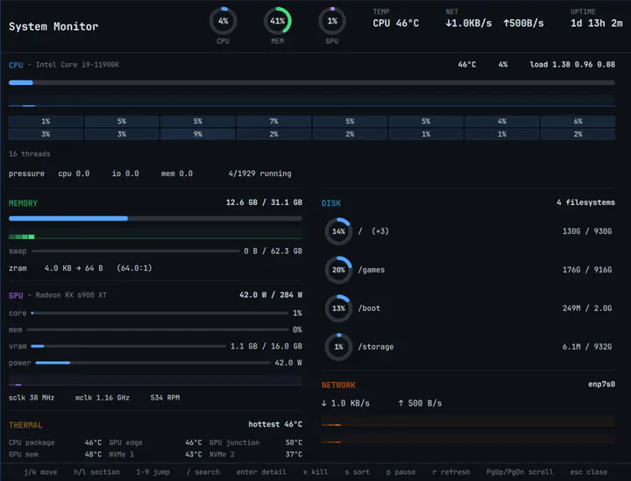Click the 'Intel Core i9-11900K' label
Viewport: 631px width, 481px height.
click(x=77, y=65)
